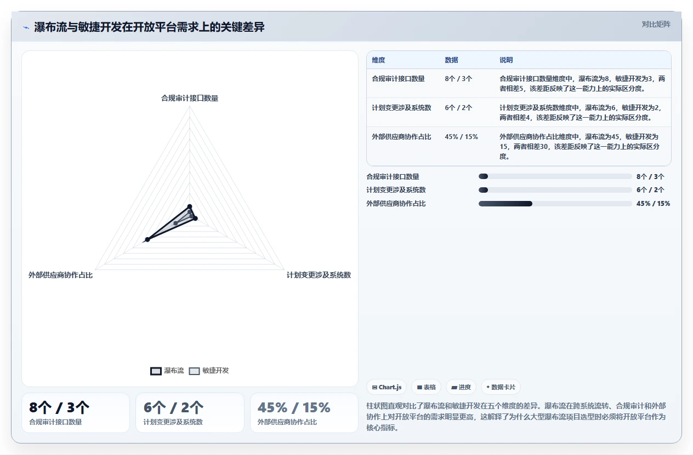Viewport: 693px width, 455px height.
Task: Click the 数据 column header
Action: tap(452, 60)
